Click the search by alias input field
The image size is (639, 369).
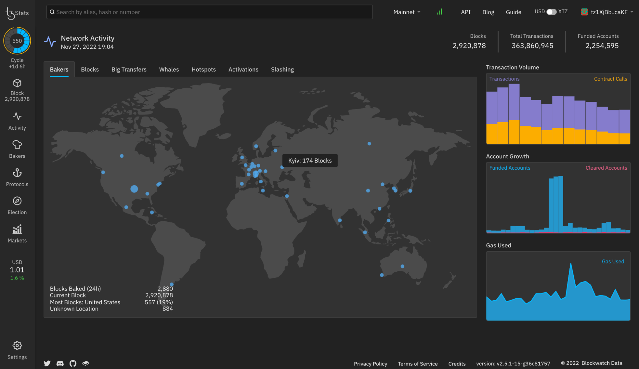(x=209, y=12)
